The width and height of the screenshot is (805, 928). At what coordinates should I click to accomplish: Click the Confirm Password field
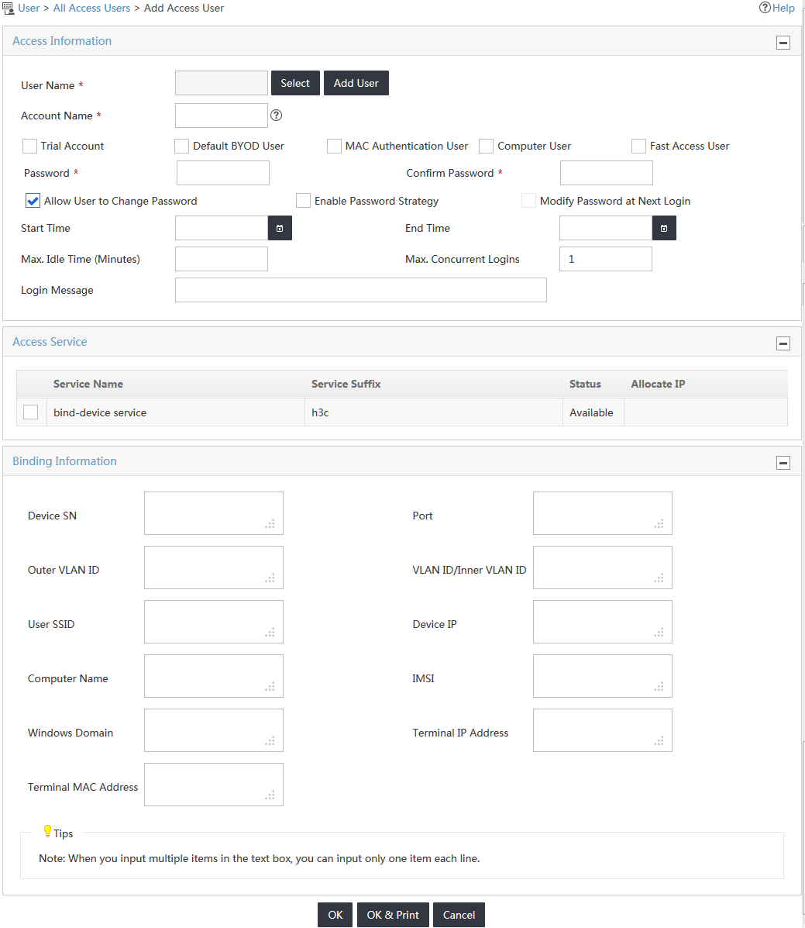[606, 173]
